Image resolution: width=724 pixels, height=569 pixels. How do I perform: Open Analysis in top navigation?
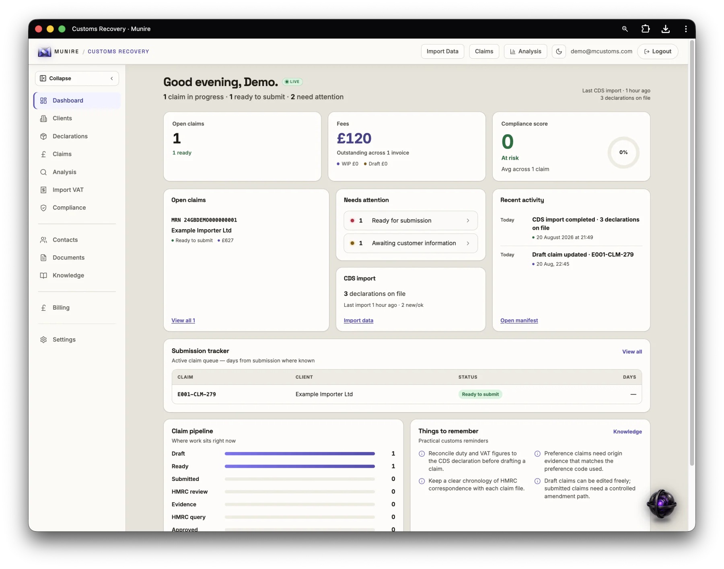[x=525, y=51]
